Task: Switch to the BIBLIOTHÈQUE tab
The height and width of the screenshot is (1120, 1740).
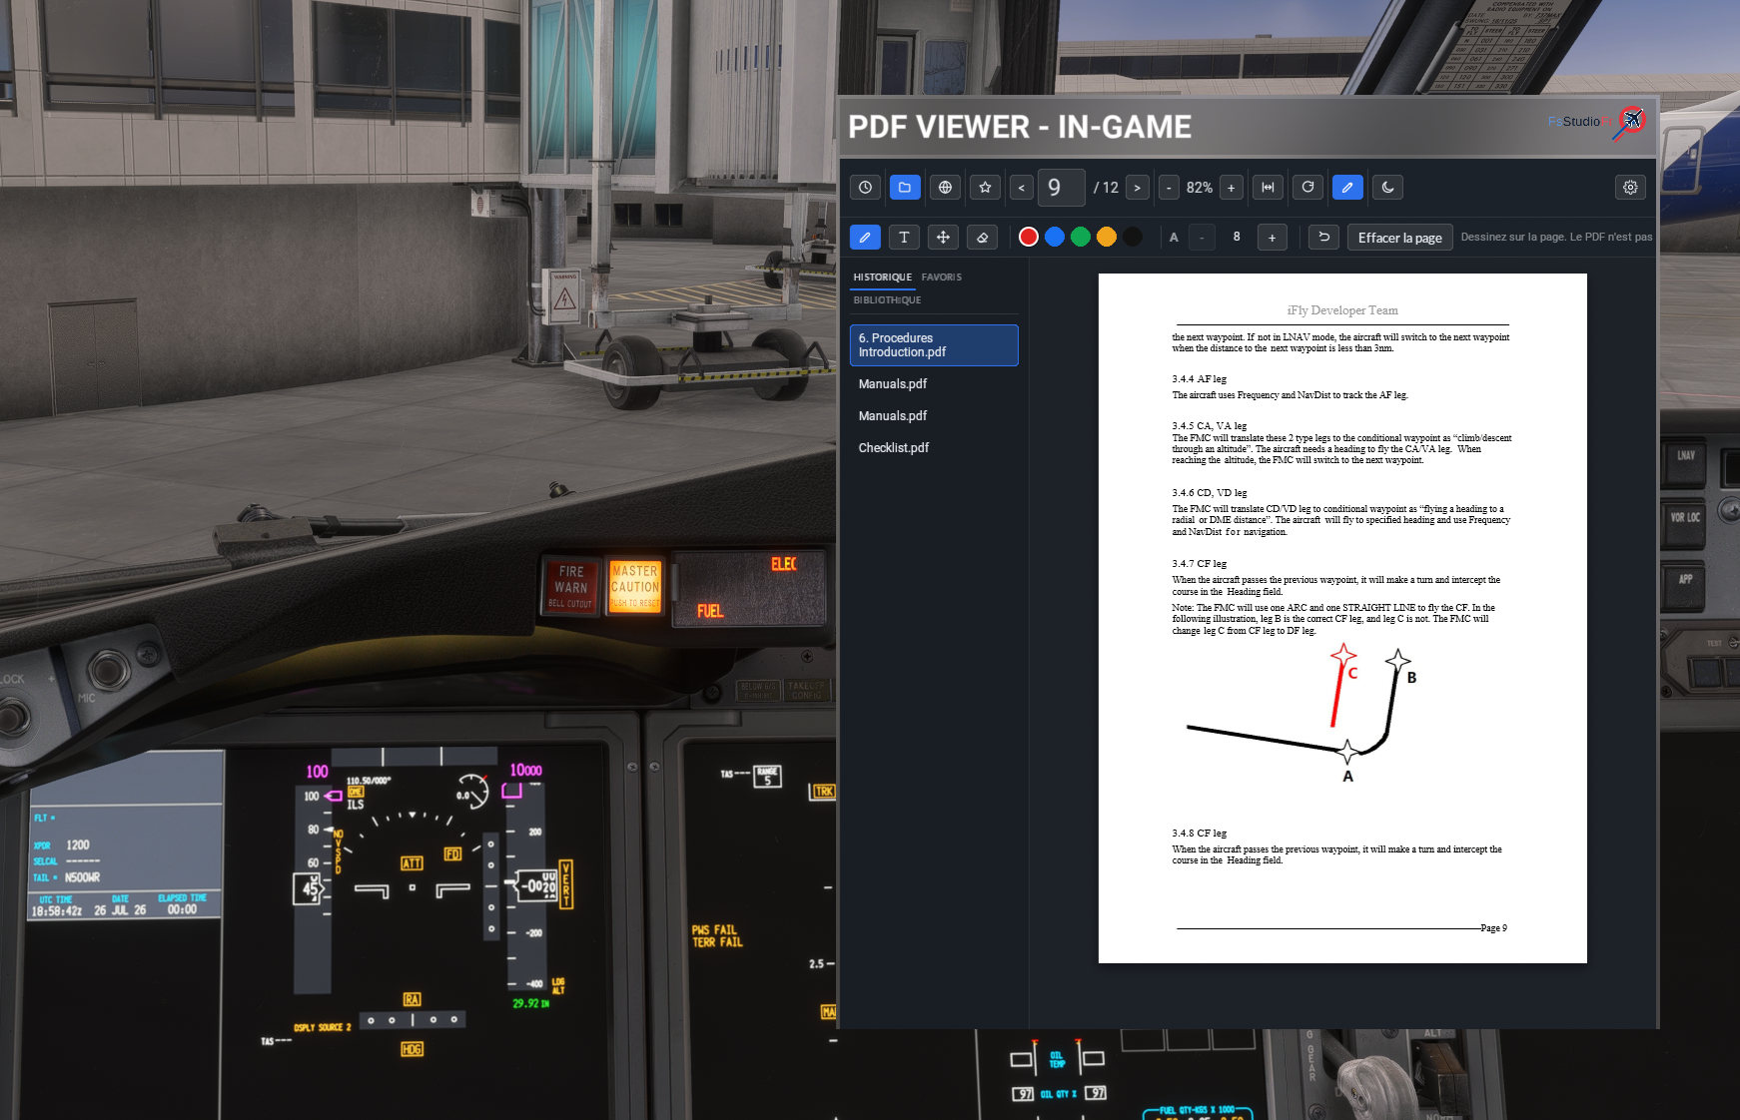Action: click(x=887, y=300)
